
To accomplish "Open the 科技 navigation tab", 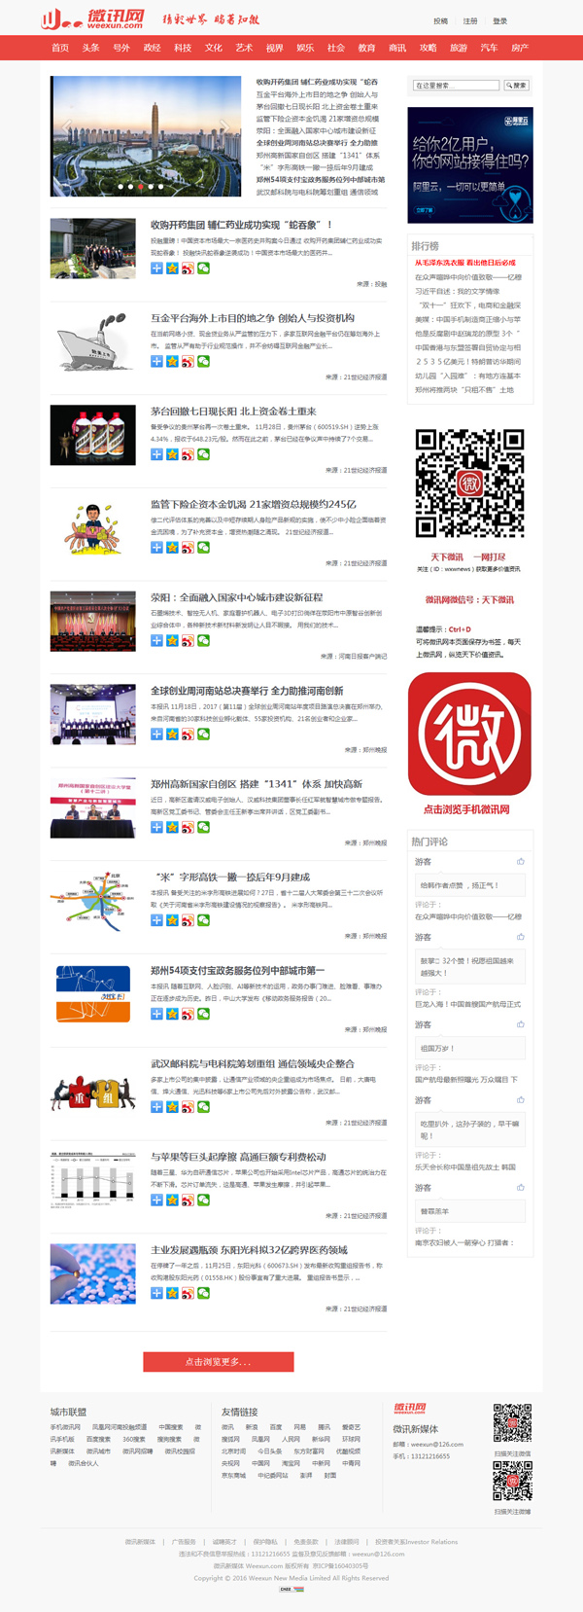I will [x=183, y=48].
